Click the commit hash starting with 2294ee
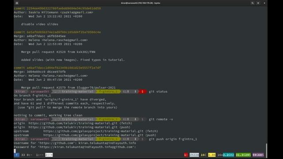The height and width of the screenshot is (159, 283). (x=64, y=8)
